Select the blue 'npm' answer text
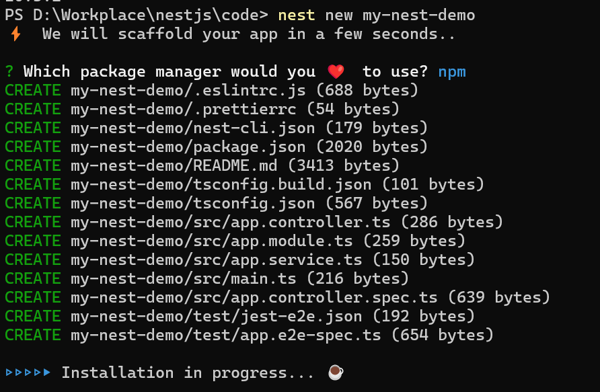600x392 pixels. click(452, 72)
